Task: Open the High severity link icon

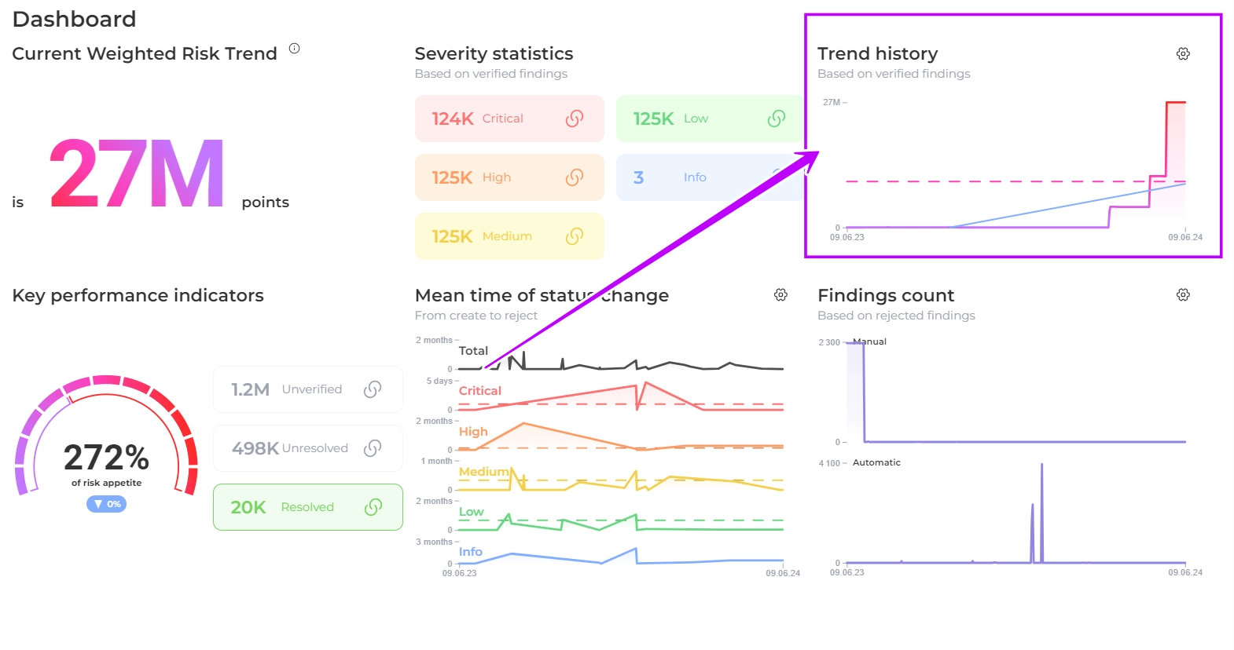Action: coord(575,177)
